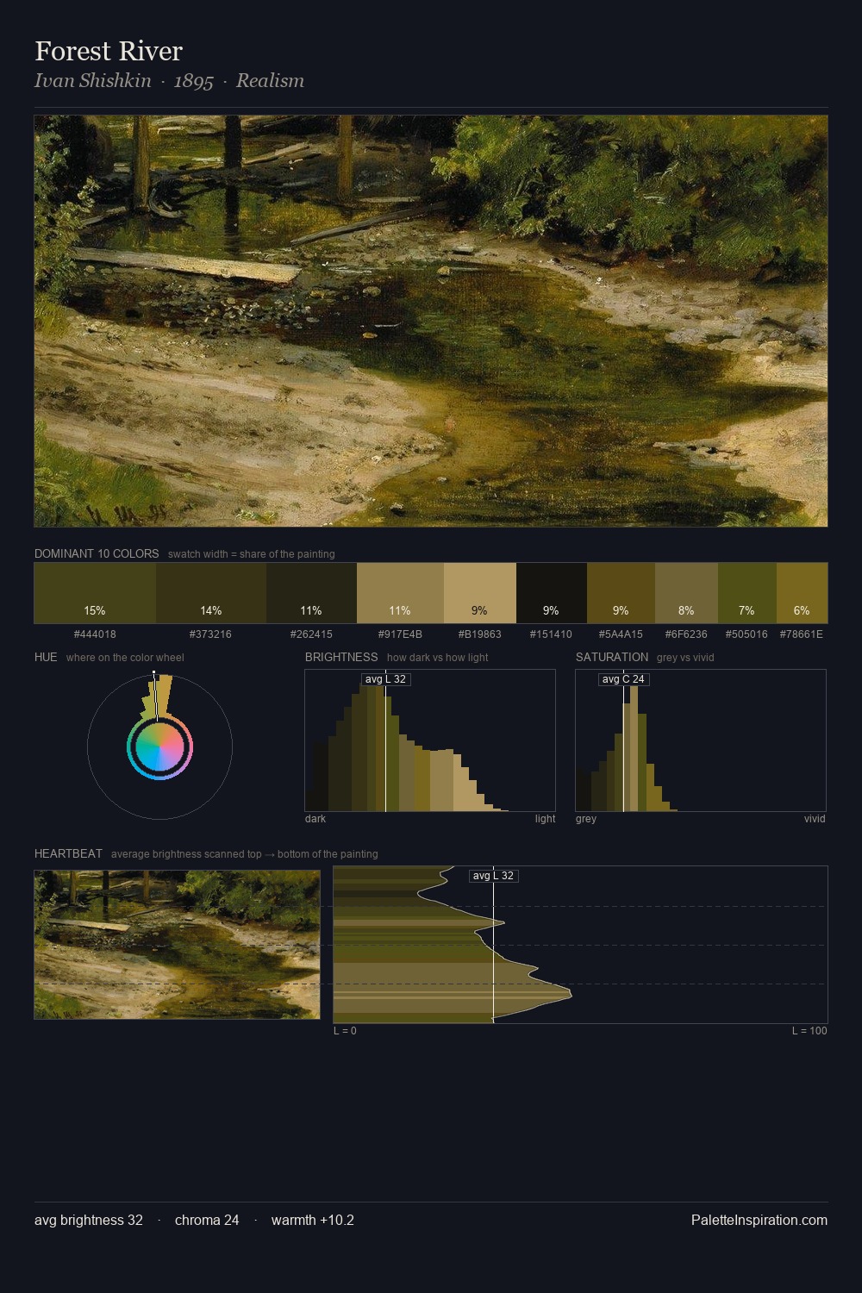Click the #444018 swatch showing 15%
Viewport: 862px width, 1293px height.
(95, 593)
